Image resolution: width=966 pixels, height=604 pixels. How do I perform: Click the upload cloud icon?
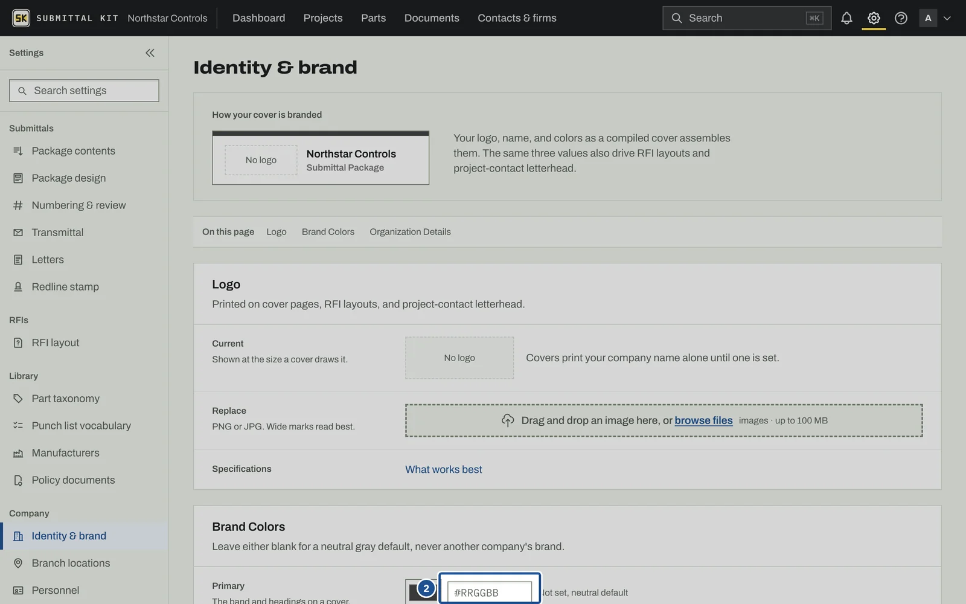click(508, 420)
